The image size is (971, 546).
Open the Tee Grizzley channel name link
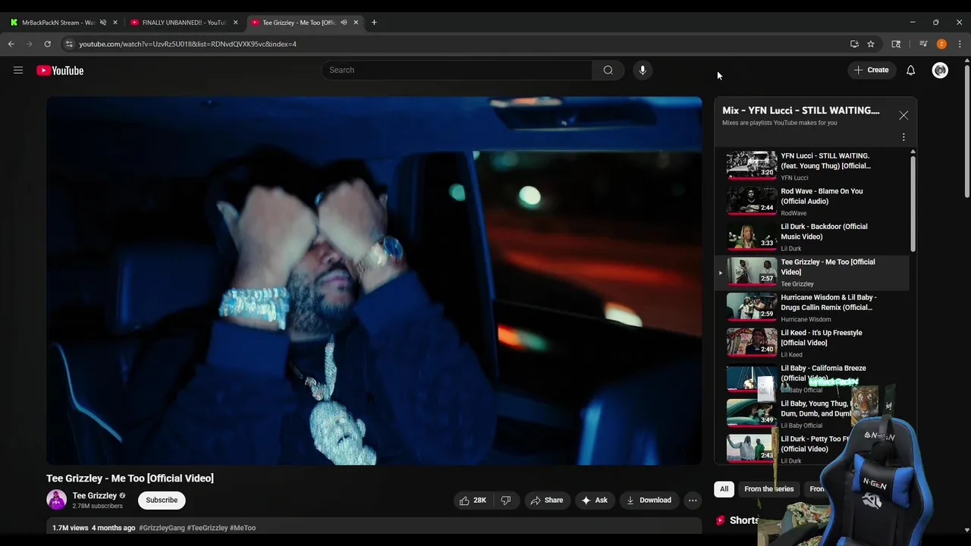[x=95, y=496]
